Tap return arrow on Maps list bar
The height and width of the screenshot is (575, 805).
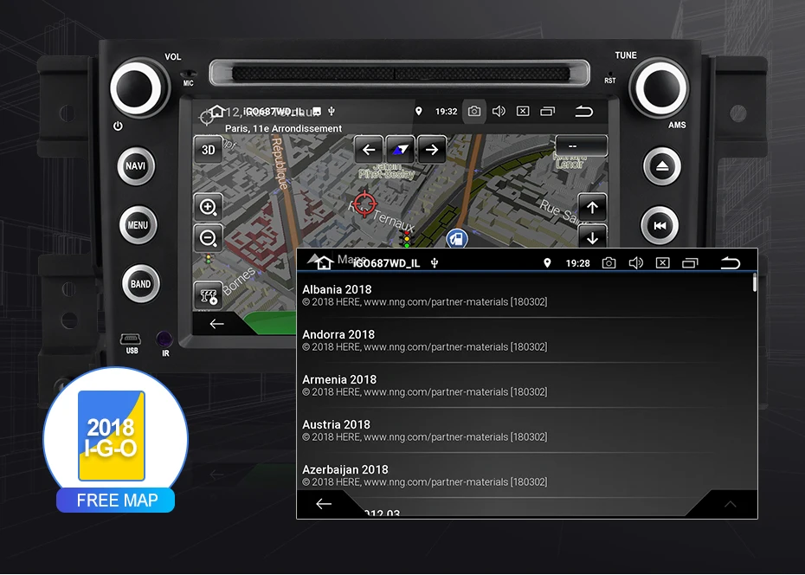click(x=730, y=263)
